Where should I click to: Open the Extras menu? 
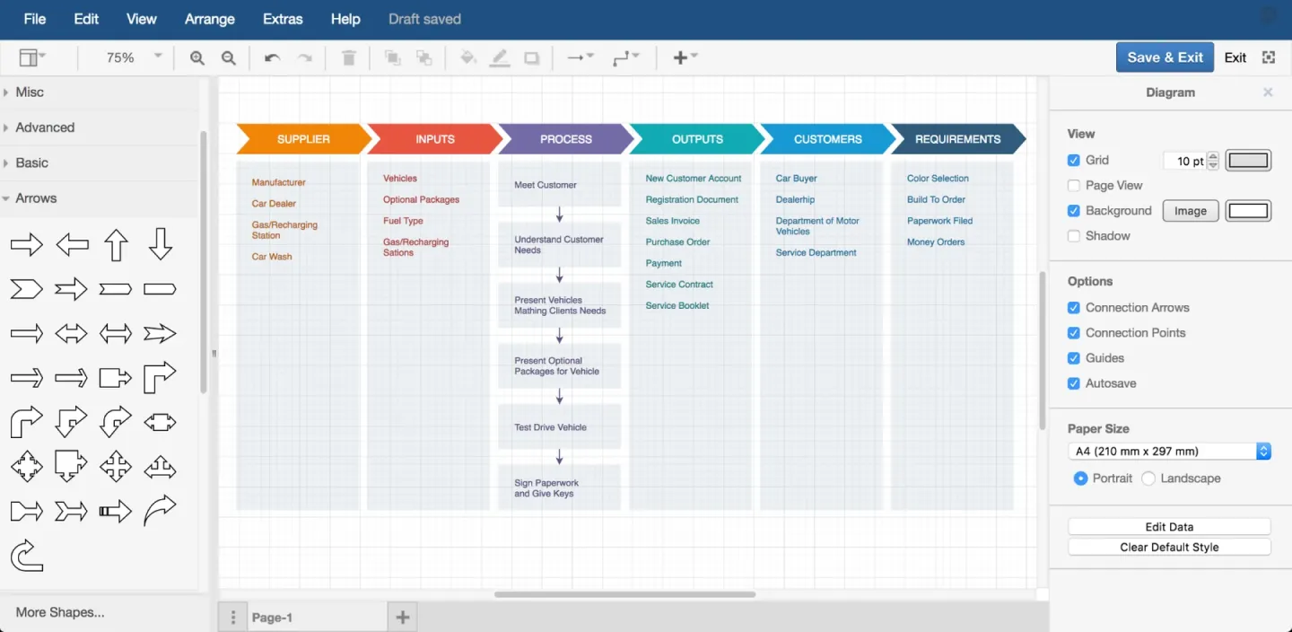click(283, 19)
